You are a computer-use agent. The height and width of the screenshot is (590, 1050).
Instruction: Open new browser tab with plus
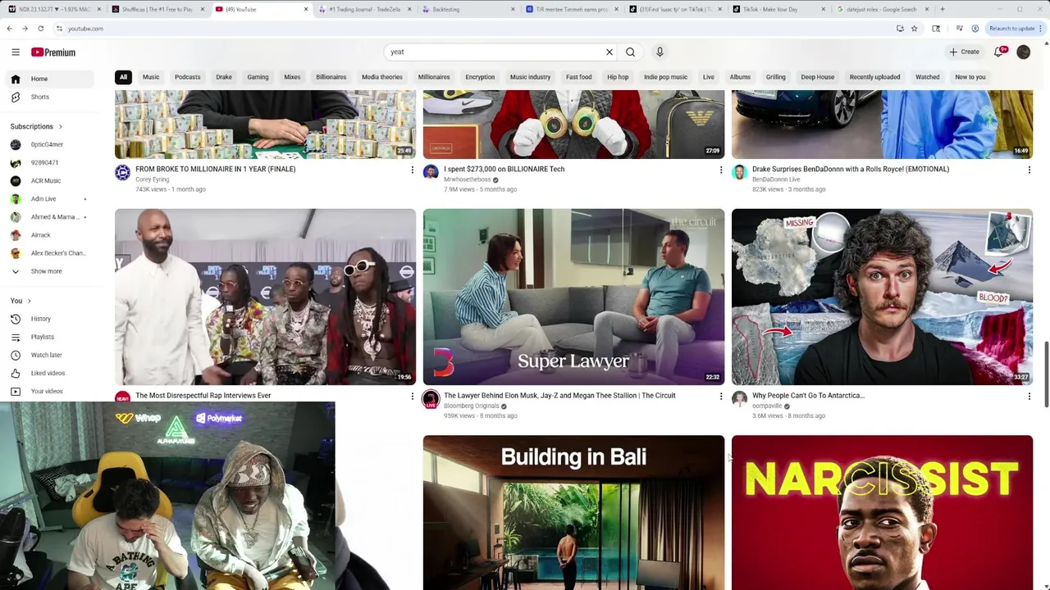[943, 9]
